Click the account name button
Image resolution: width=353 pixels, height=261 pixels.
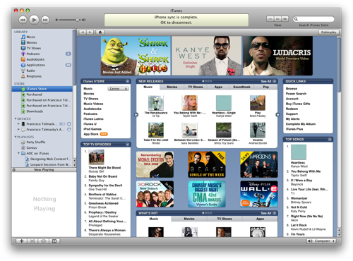click(x=329, y=32)
